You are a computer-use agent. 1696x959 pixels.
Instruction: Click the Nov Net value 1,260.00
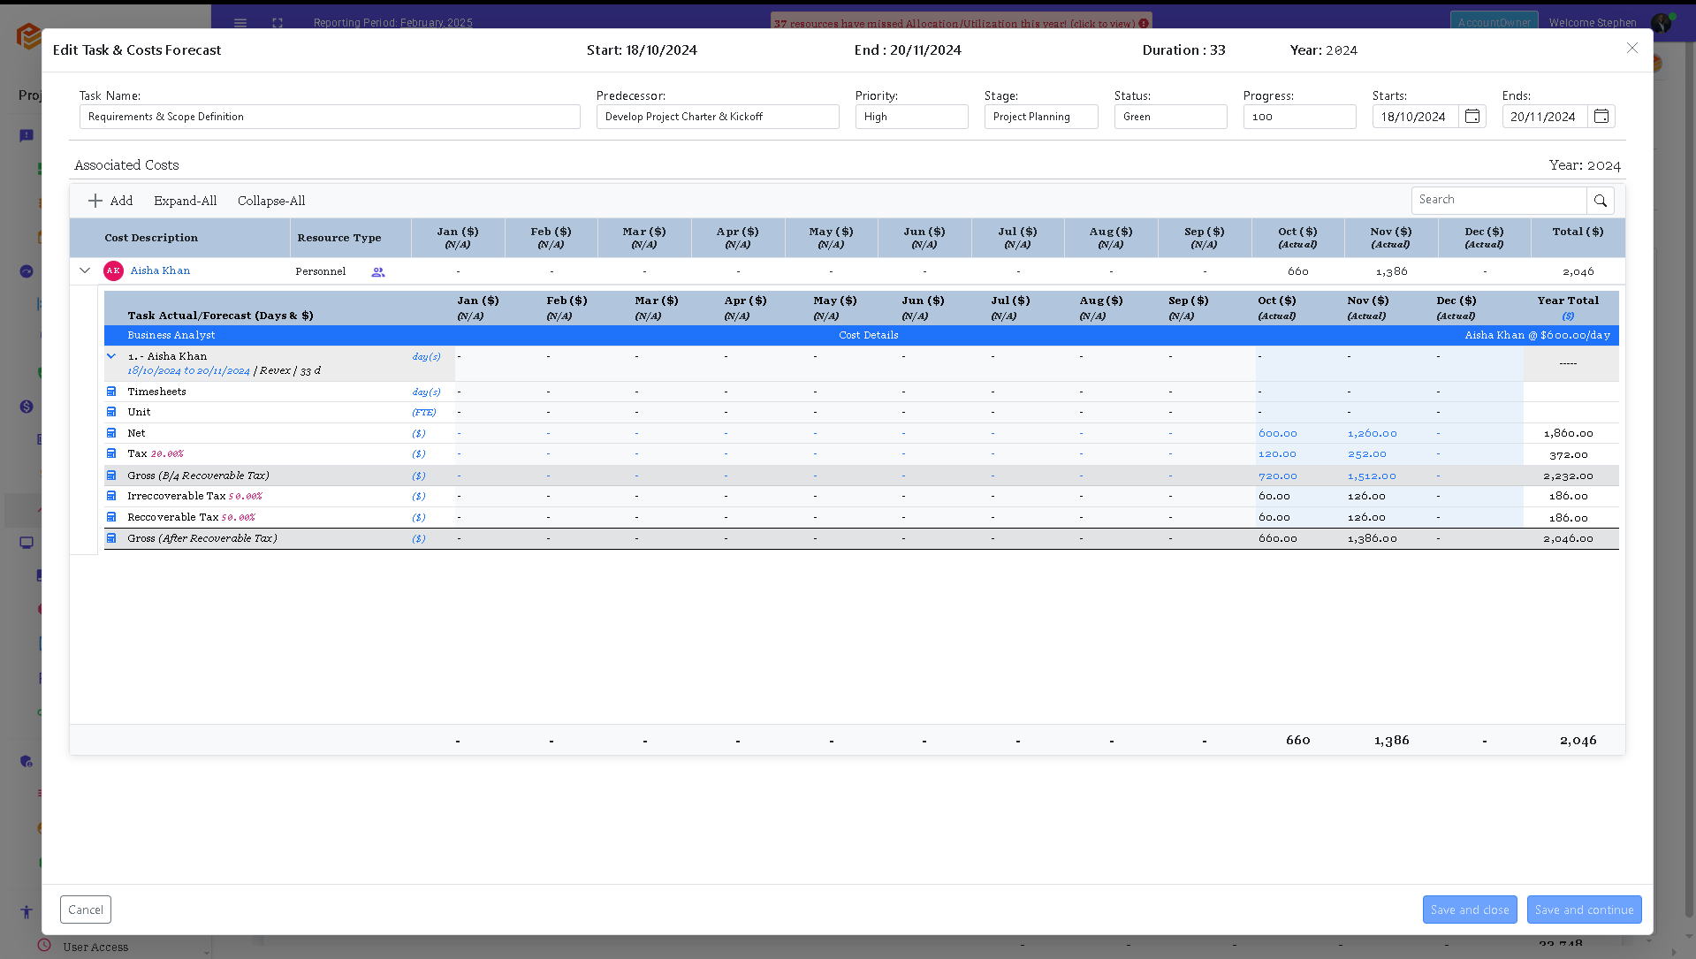1373,433
